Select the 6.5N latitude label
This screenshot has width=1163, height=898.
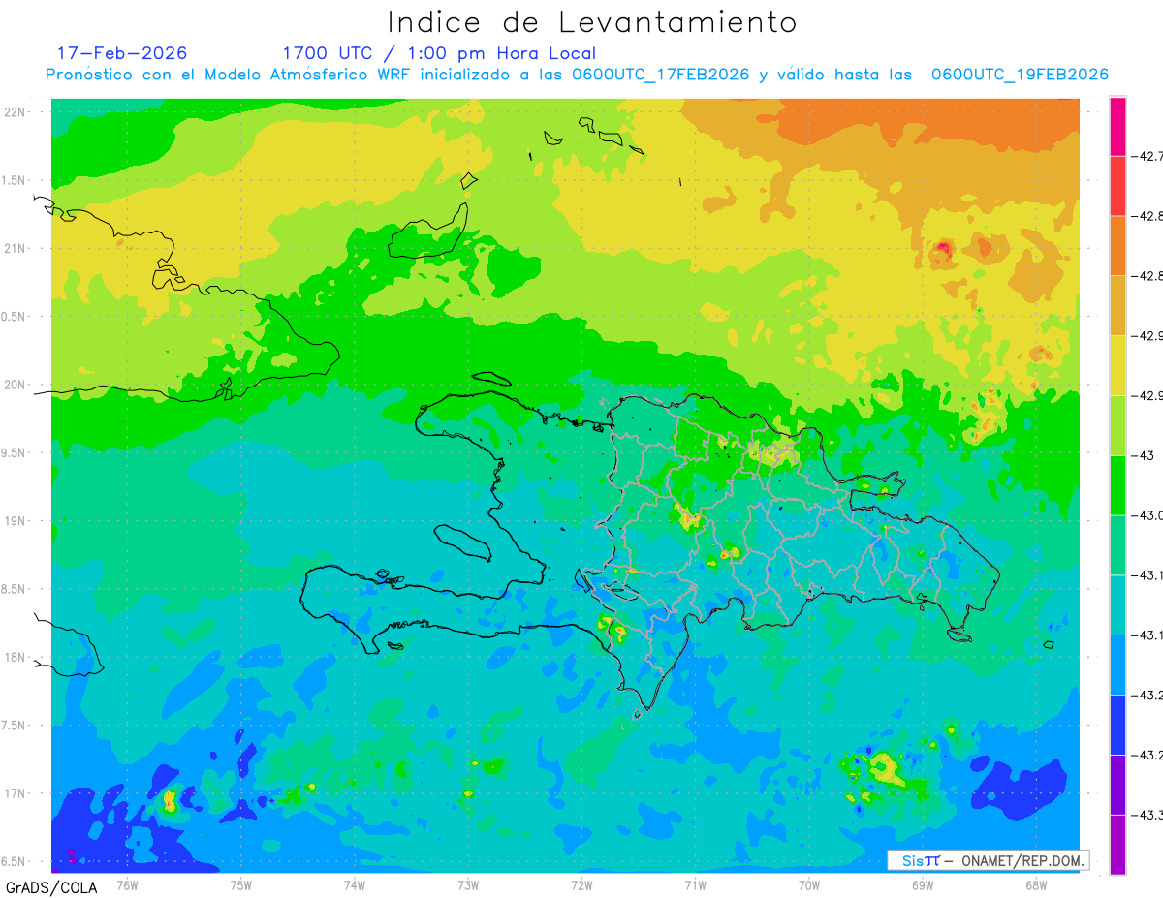14,861
